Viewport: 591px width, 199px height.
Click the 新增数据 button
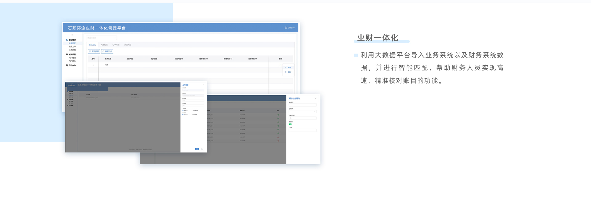[x=94, y=51]
